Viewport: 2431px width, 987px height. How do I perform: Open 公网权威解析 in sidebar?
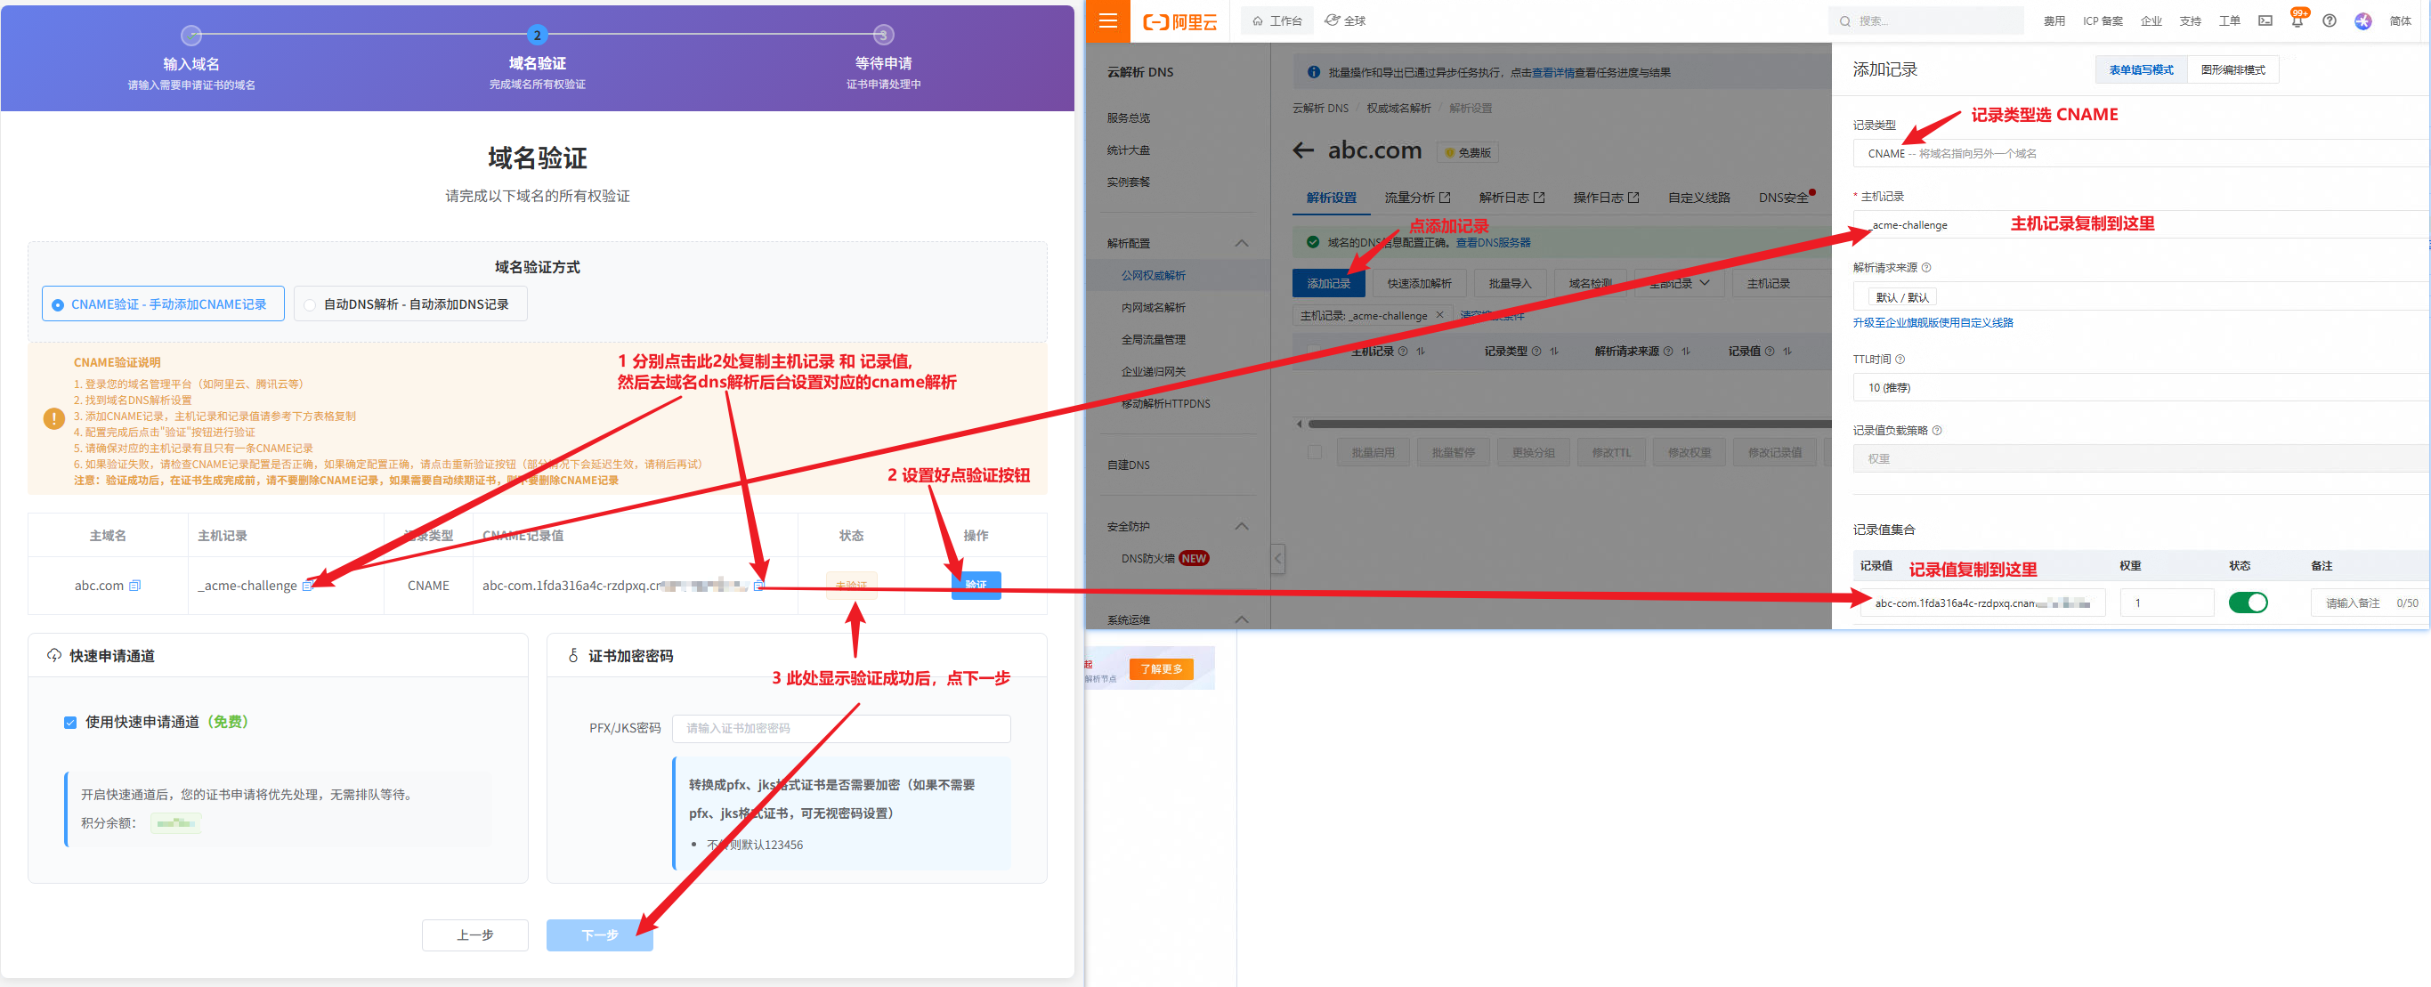1152,276
